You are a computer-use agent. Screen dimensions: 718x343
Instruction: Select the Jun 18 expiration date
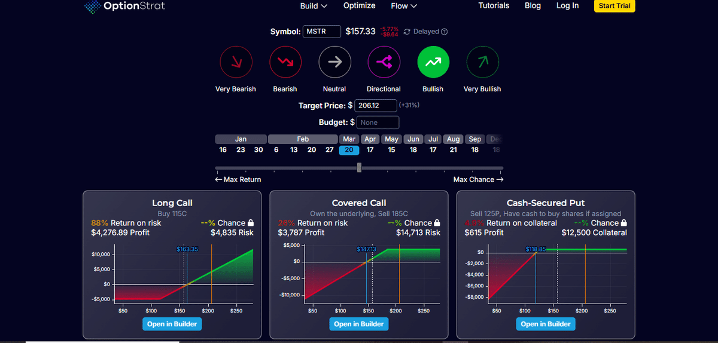point(413,150)
